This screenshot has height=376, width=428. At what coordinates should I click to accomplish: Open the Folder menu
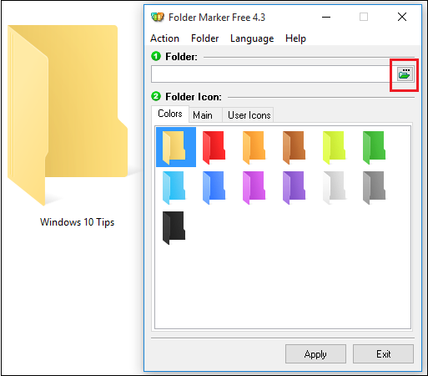pyautogui.click(x=205, y=38)
